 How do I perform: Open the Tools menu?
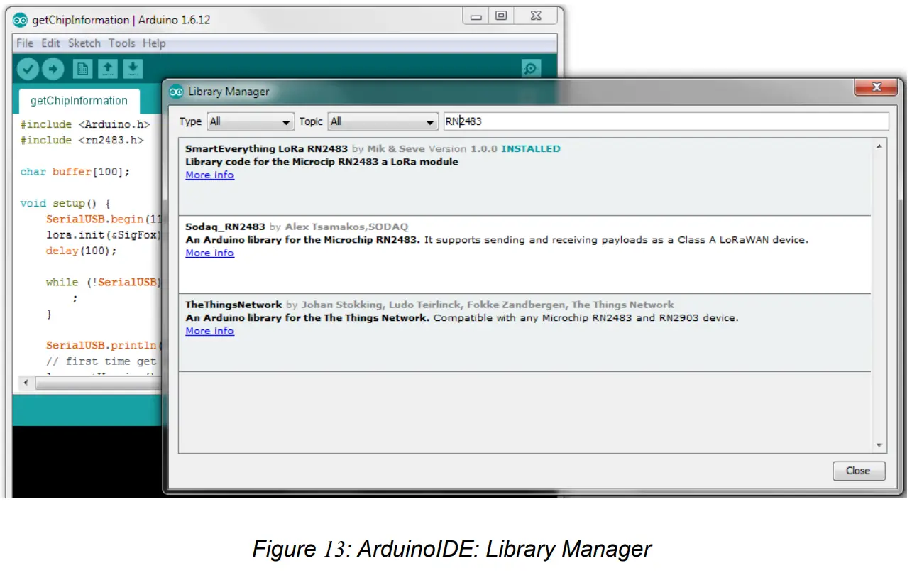pyautogui.click(x=121, y=43)
